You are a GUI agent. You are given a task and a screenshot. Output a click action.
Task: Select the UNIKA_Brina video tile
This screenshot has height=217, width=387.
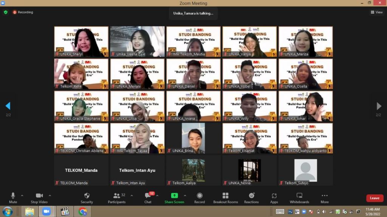(x=193, y=139)
